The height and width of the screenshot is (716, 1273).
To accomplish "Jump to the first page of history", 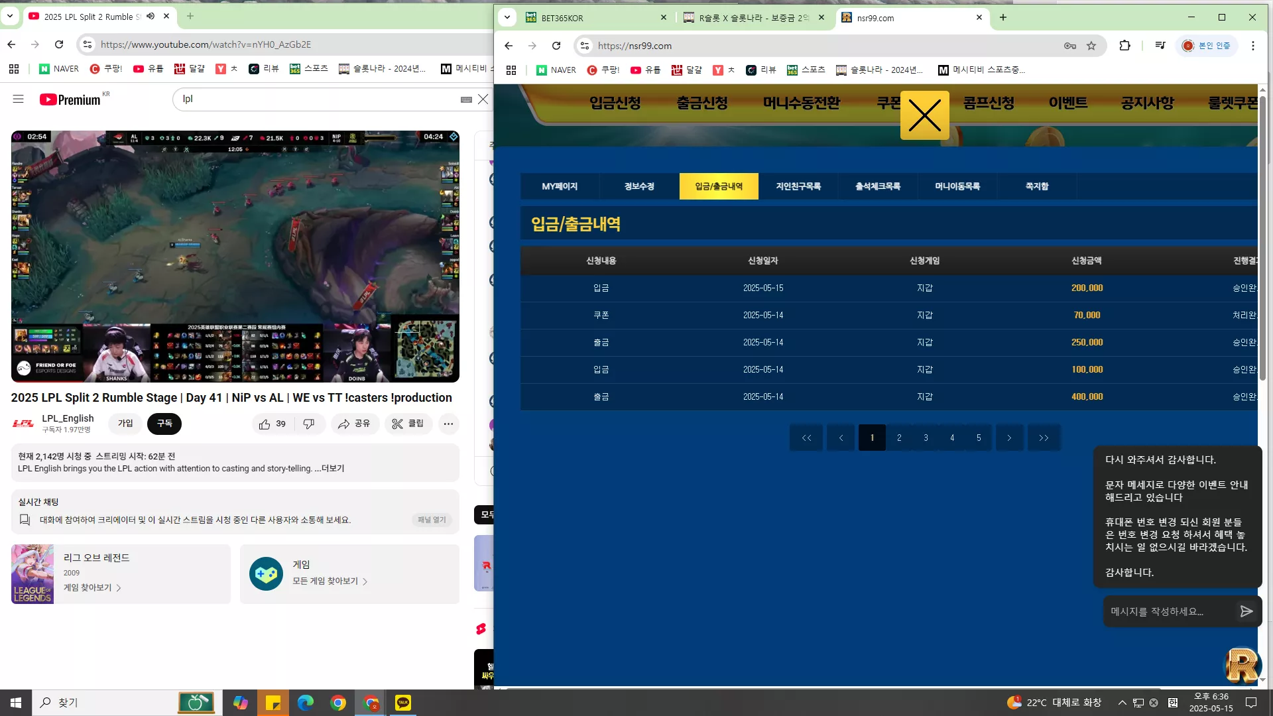I will [806, 438].
